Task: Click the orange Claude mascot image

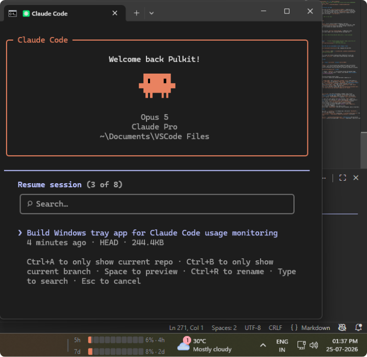Action: pos(157,86)
